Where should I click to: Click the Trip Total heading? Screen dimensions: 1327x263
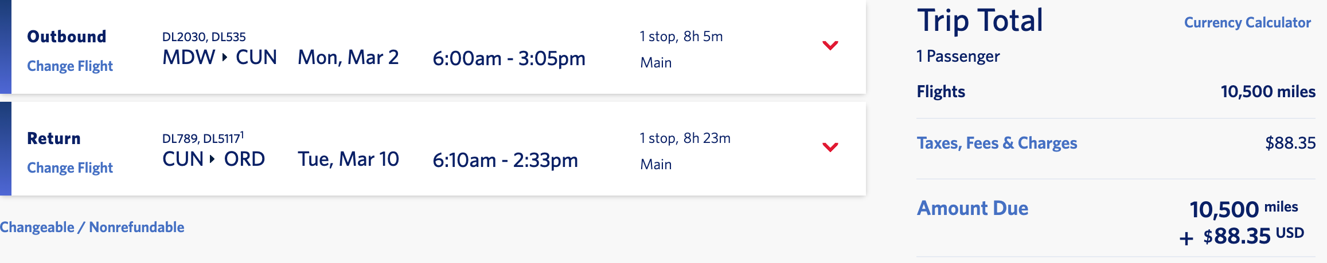click(979, 21)
